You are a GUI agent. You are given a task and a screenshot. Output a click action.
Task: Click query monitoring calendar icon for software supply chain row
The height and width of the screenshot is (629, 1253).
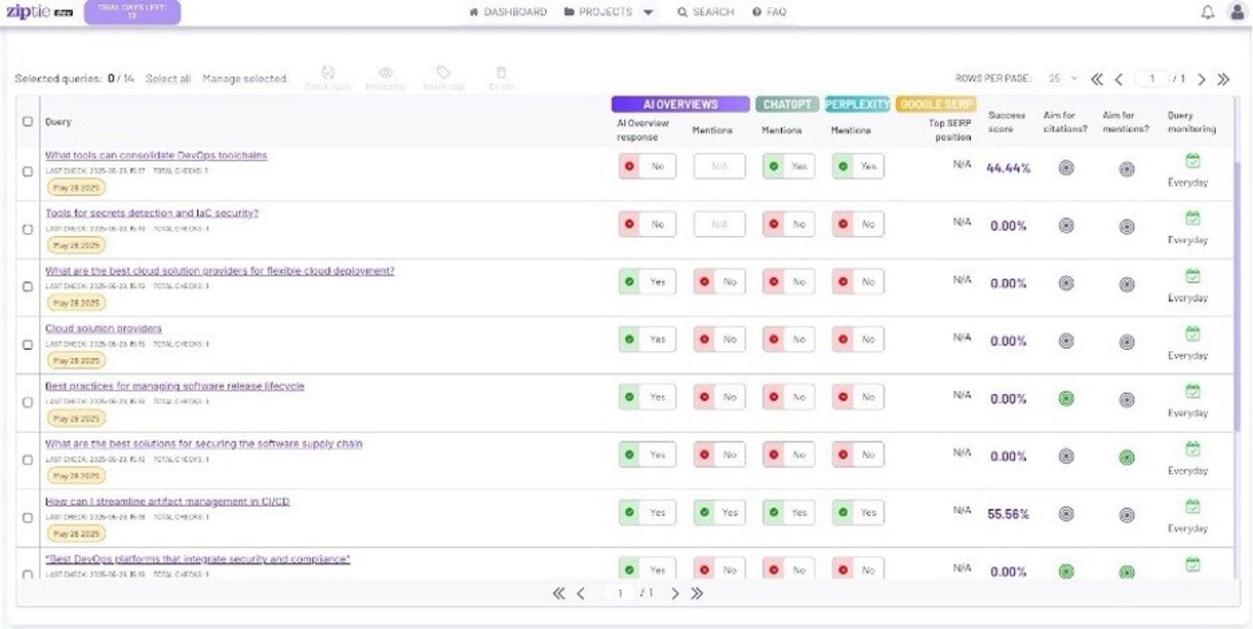coord(1192,449)
